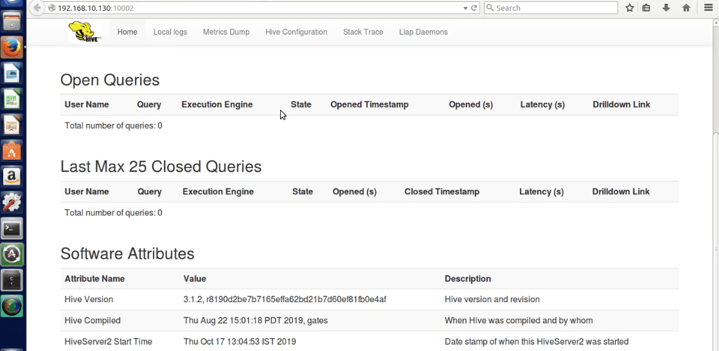Click the Firefox search input field
This screenshot has height=351, width=719.
pos(553,8)
